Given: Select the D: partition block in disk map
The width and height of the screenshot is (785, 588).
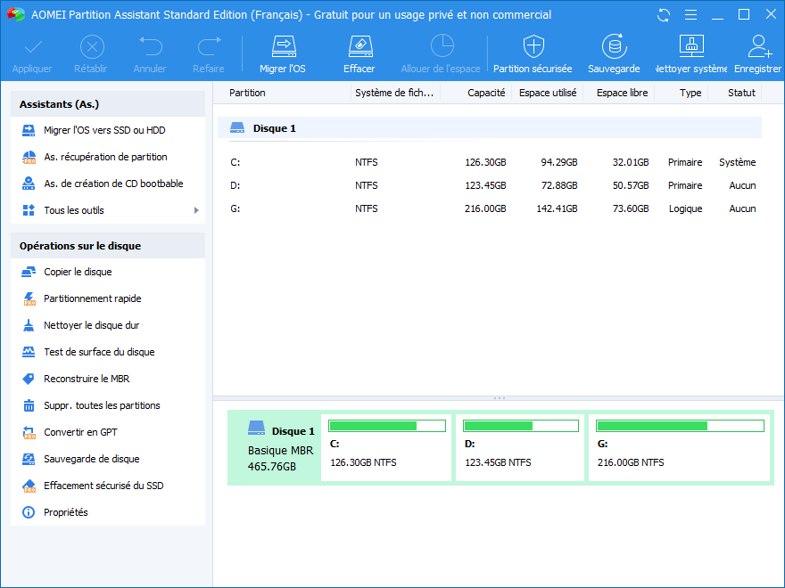Looking at the screenshot, I should coord(520,448).
